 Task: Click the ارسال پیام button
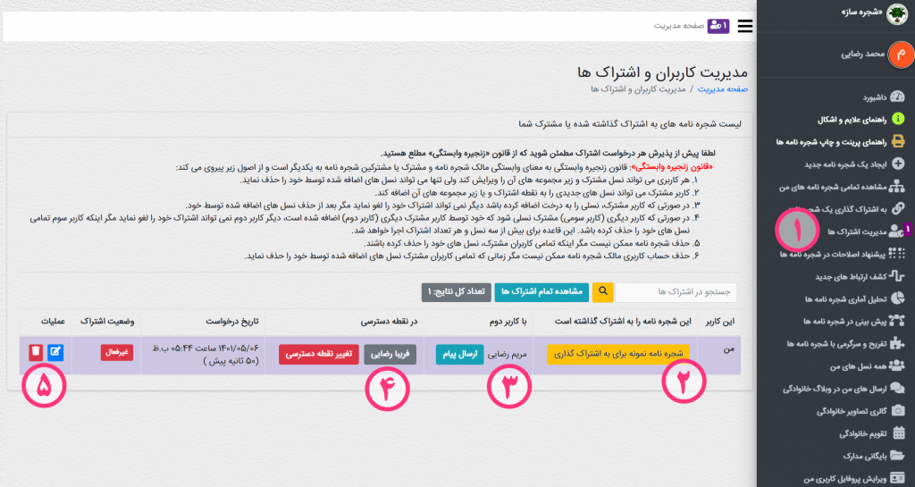click(x=459, y=354)
